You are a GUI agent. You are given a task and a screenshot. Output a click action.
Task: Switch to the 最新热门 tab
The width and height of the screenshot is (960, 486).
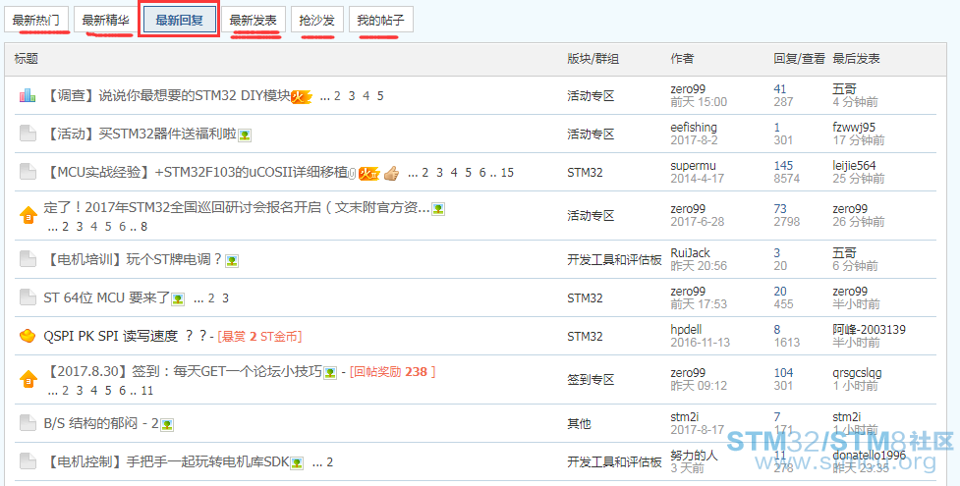(x=35, y=21)
